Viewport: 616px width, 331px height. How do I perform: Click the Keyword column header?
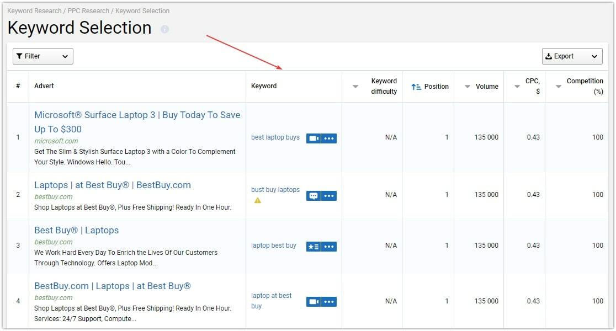point(264,86)
